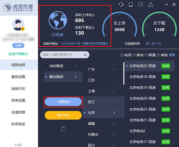Check the 其他 filter checkbox
The image size is (179, 147).
pos(158,55)
